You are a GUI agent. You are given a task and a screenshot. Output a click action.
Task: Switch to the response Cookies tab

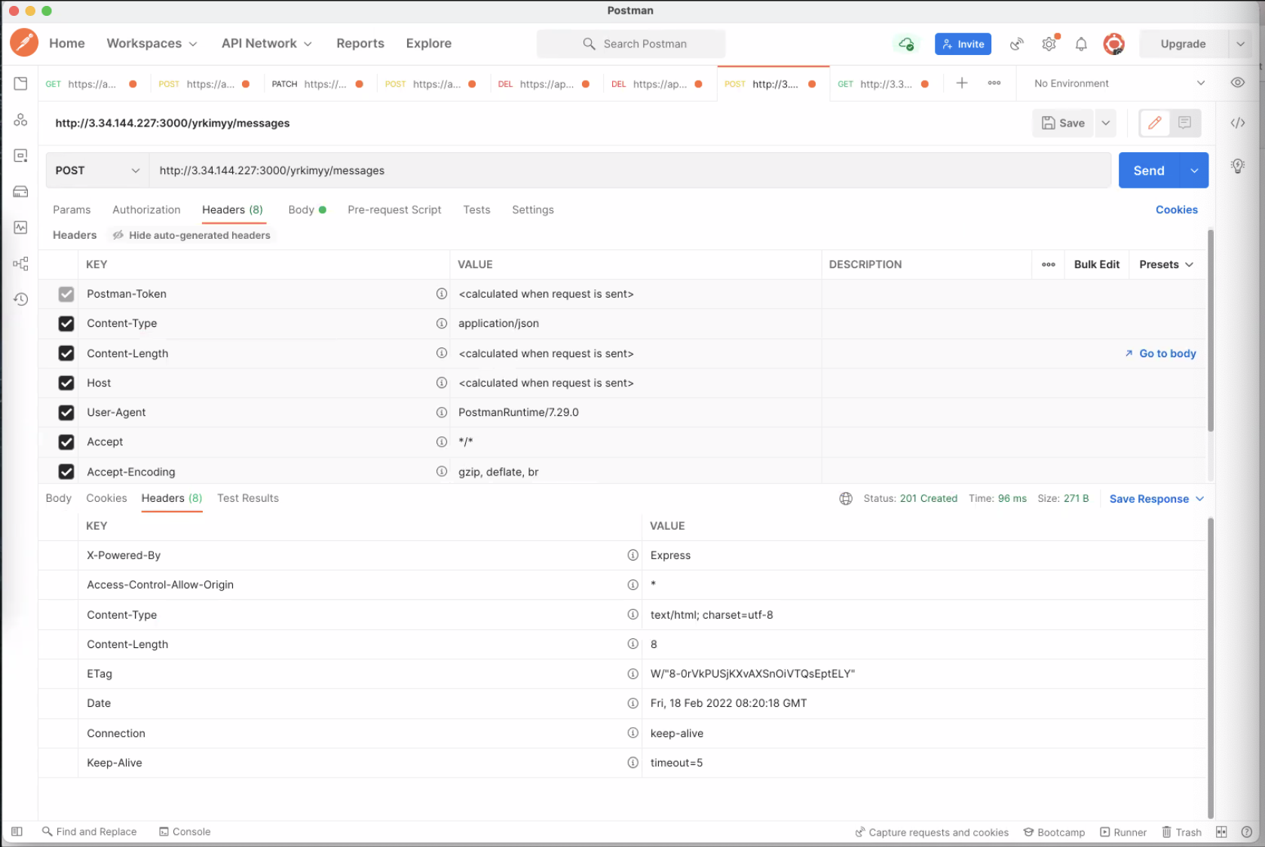[x=106, y=498]
